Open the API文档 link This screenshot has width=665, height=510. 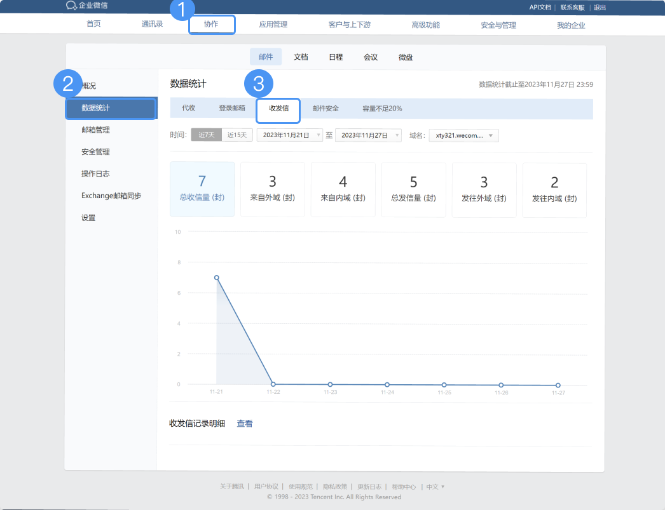coord(540,7)
